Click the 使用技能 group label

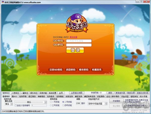(54, 99)
